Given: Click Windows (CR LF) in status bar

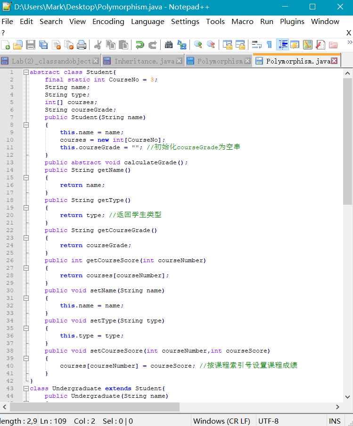Looking at the screenshot, I should [222, 421].
